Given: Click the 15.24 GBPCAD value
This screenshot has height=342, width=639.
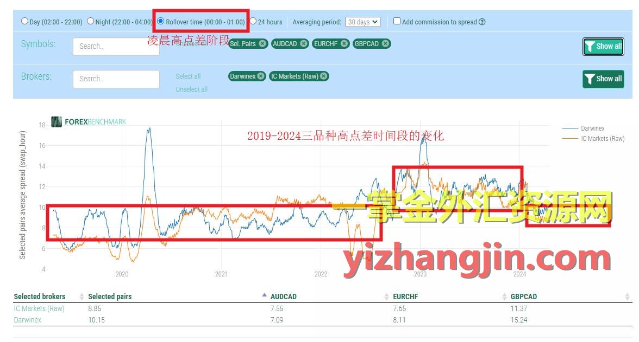Looking at the screenshot, I should (519, 320).
